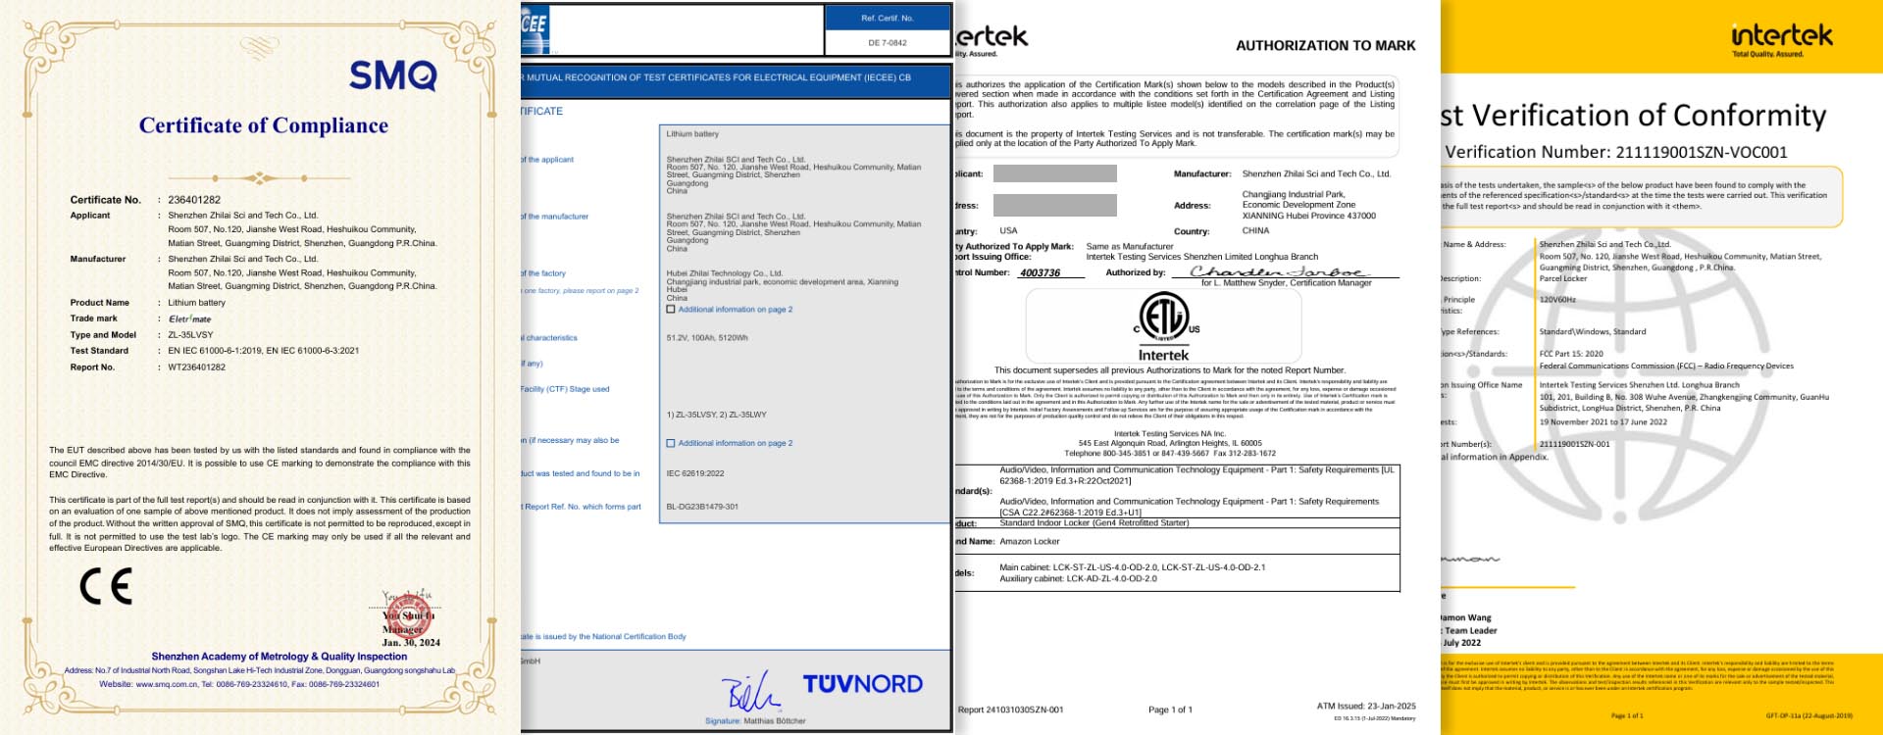Click the red round stamp seal
Viewport: 1883px width, 735px height.
409,616
